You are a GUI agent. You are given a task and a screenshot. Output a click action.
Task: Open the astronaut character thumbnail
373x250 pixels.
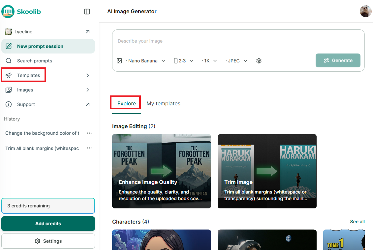coord(267,240)
